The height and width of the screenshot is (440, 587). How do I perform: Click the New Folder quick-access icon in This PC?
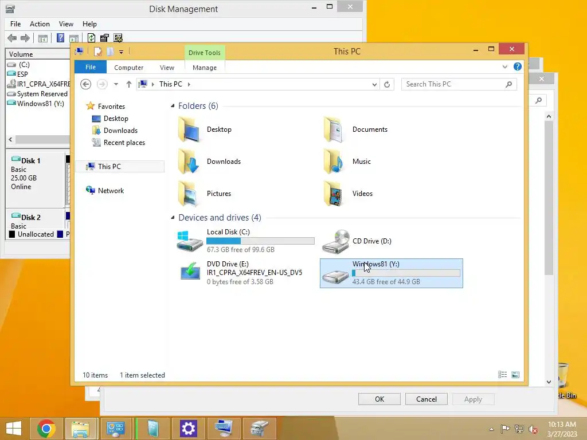click(110, 52)
